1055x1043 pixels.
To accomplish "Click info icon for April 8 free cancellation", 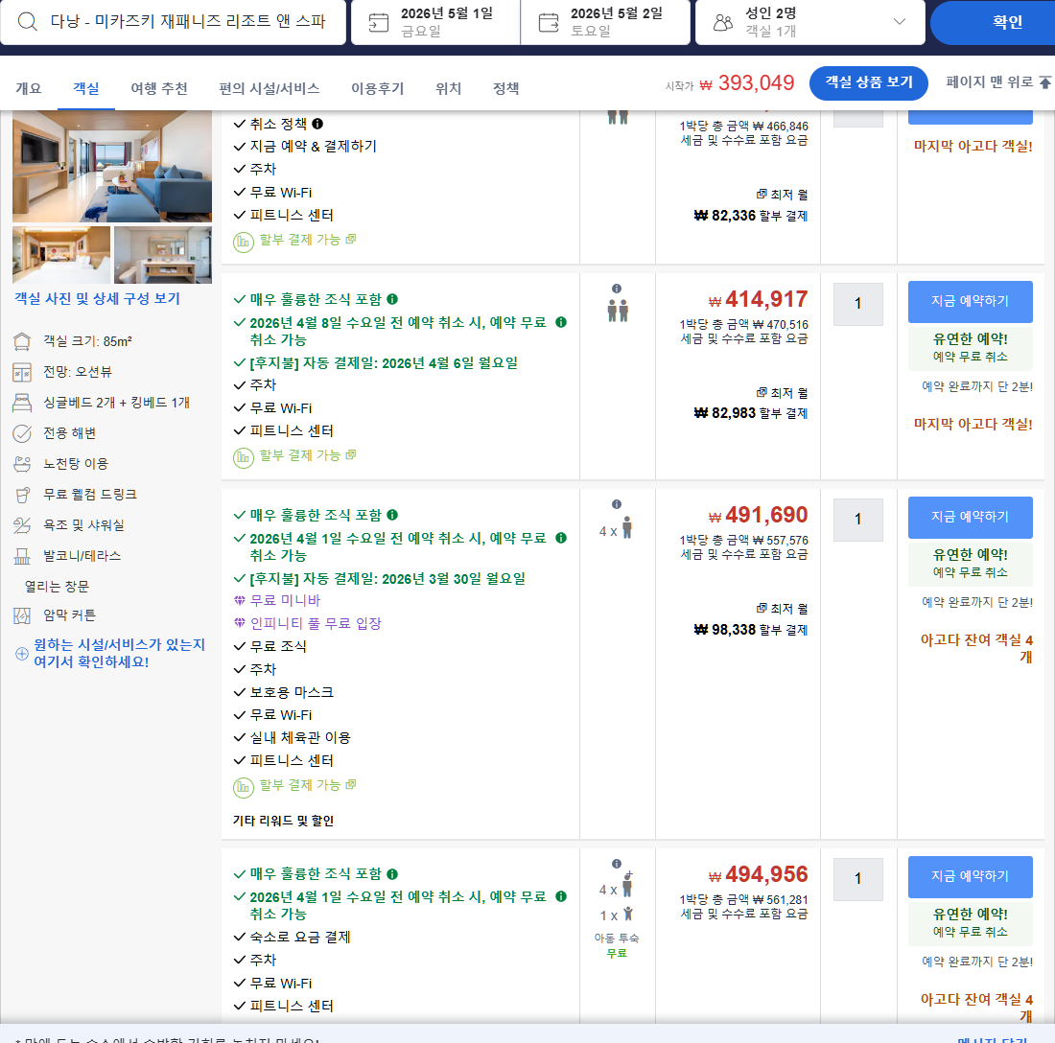I will [561, 322].
